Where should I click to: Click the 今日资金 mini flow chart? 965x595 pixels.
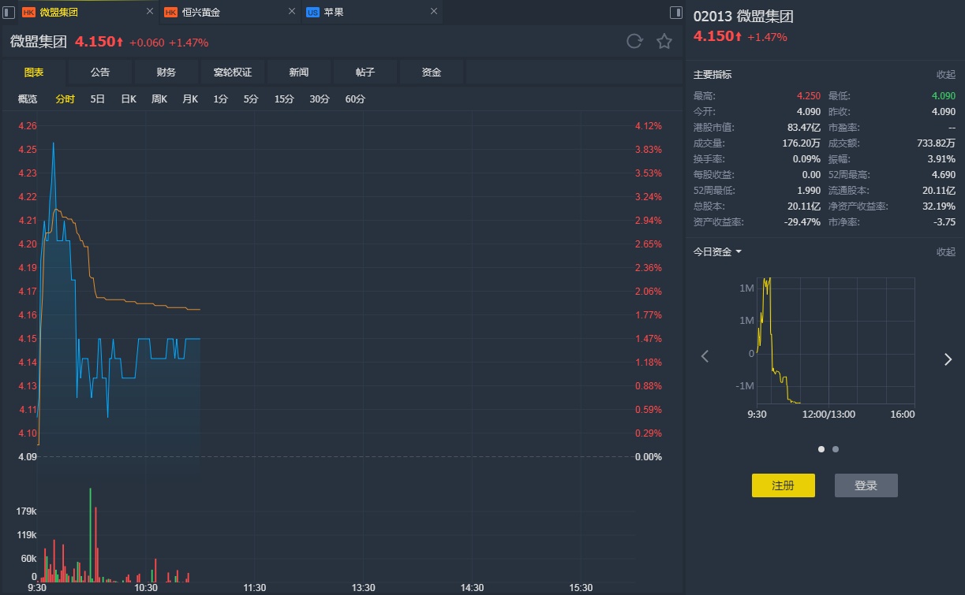tap(836, 340)
